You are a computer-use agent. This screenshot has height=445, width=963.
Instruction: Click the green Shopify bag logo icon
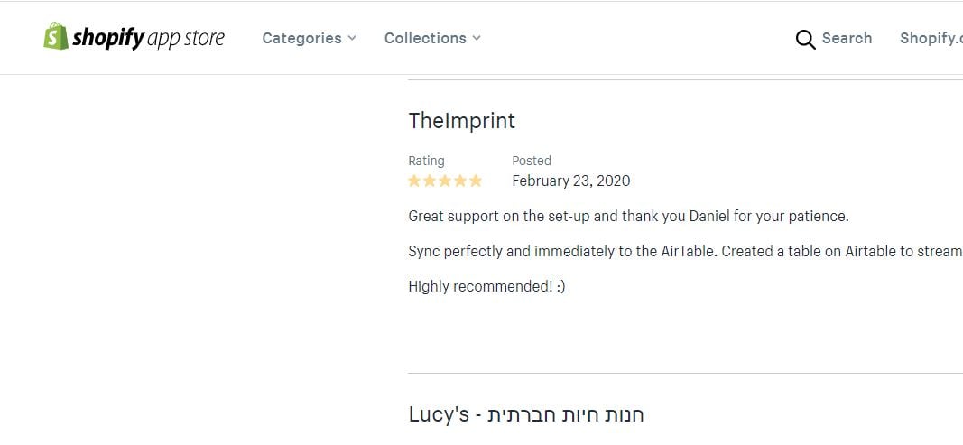pos(56,36)
